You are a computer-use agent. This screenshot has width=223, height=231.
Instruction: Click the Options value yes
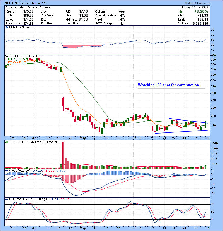click(x=122, y=11)
